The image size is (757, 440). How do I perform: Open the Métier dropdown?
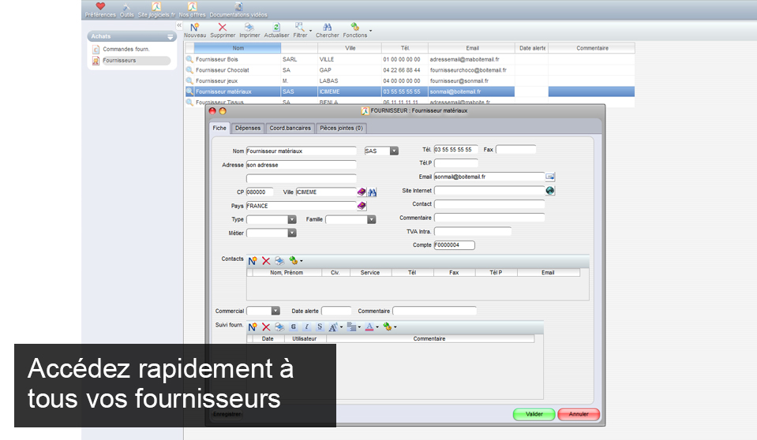click(291, 233)
